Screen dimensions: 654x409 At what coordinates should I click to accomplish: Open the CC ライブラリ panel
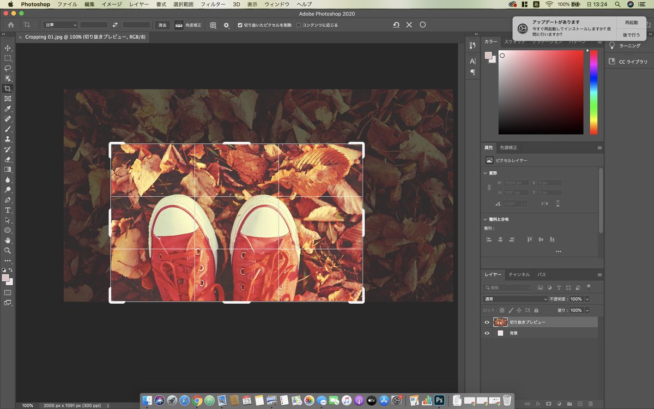(628, 62)
